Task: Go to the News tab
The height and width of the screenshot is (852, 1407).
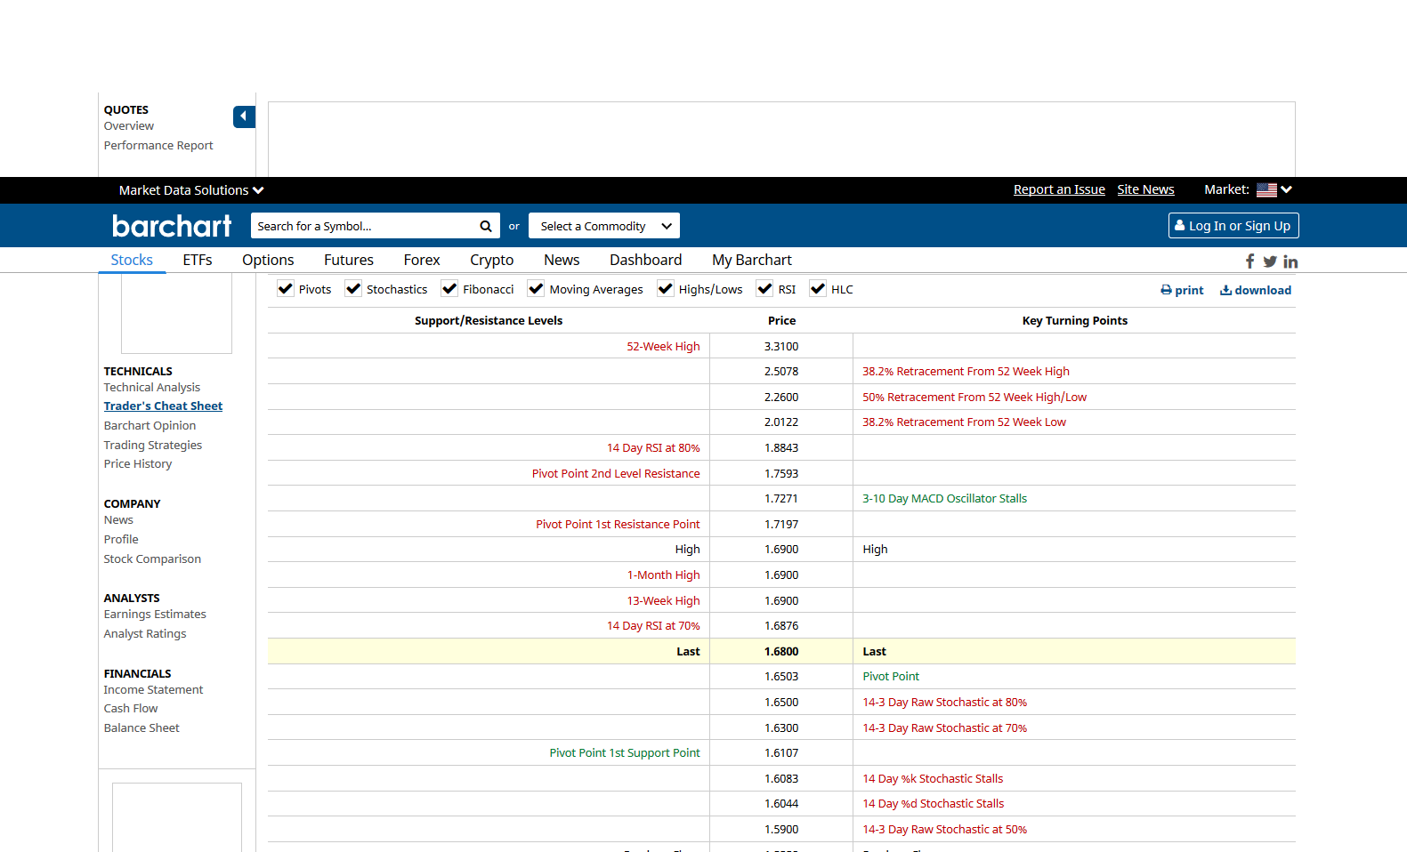Action: [562, 260]
